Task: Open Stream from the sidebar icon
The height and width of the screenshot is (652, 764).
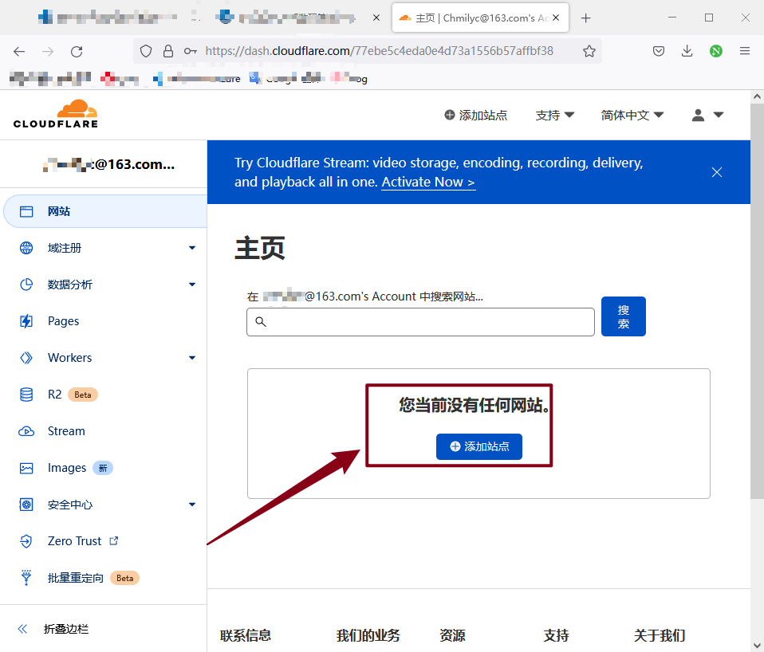Action: (x=26, y=431)
